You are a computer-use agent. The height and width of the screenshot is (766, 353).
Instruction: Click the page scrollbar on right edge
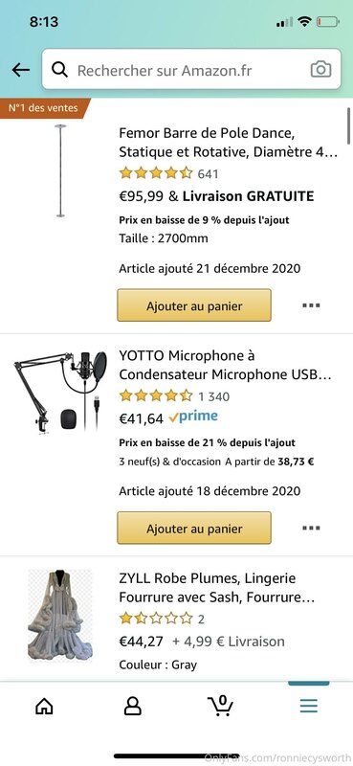tap(348, 124)
